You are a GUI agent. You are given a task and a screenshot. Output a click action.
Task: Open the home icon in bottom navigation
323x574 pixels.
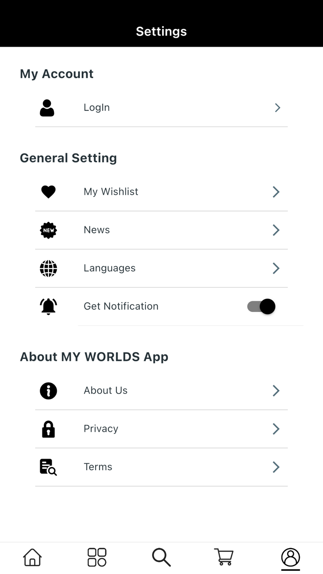pos(32,557)
